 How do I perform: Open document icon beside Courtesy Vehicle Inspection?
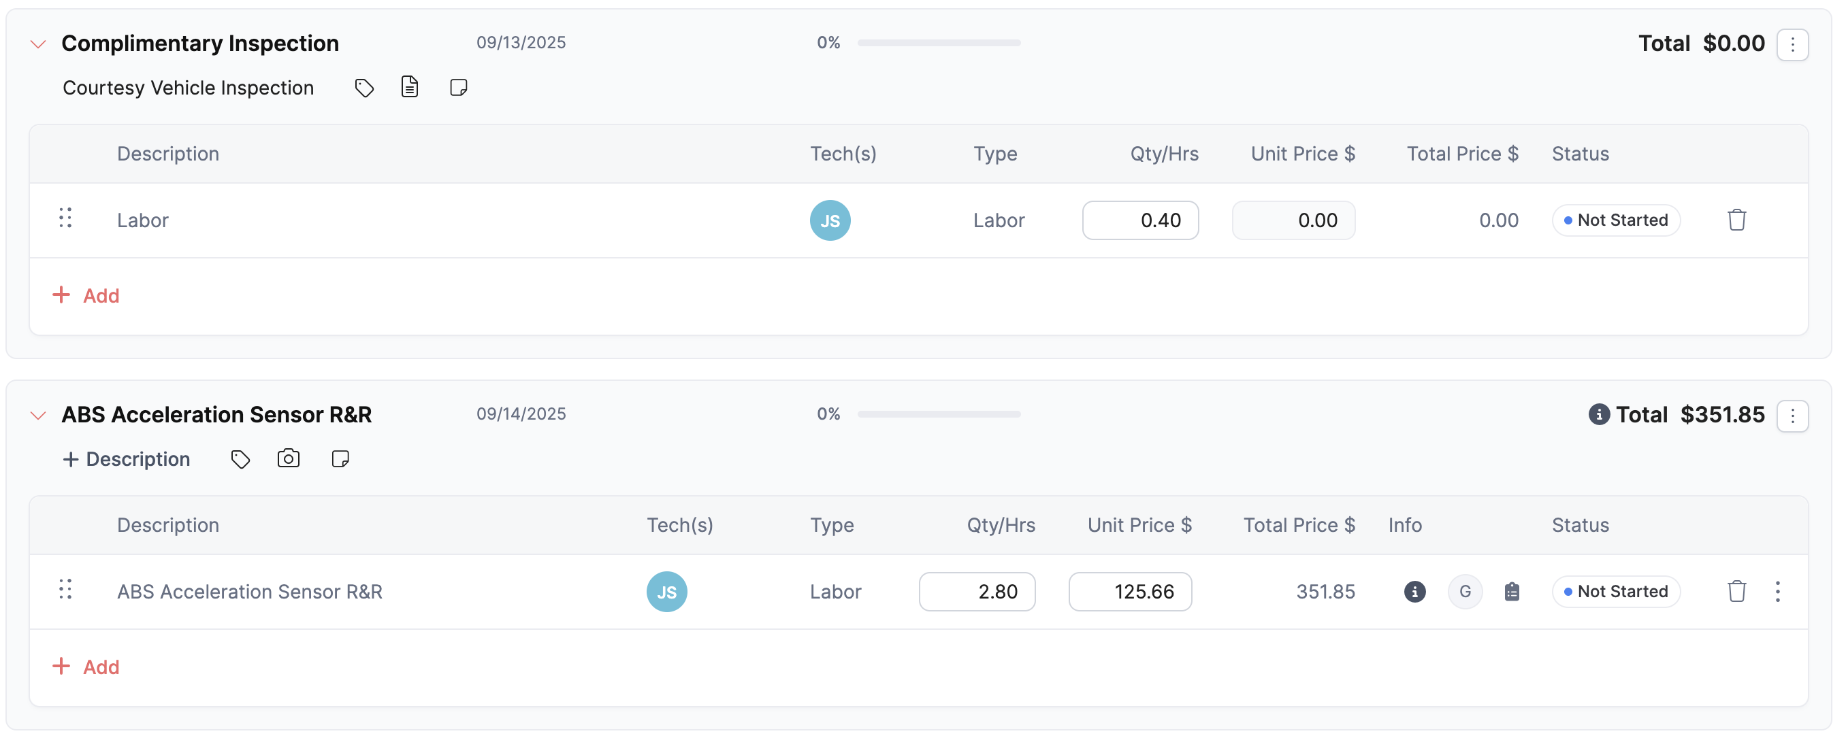[409, 87]
